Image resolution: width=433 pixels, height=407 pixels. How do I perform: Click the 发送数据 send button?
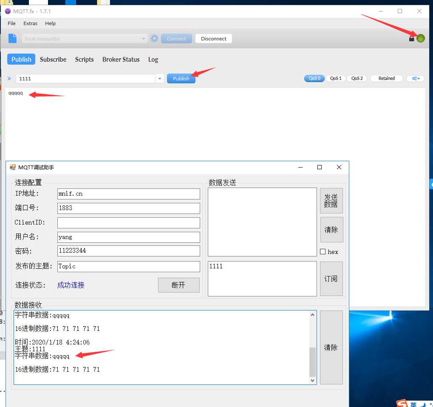pos(331,201)
